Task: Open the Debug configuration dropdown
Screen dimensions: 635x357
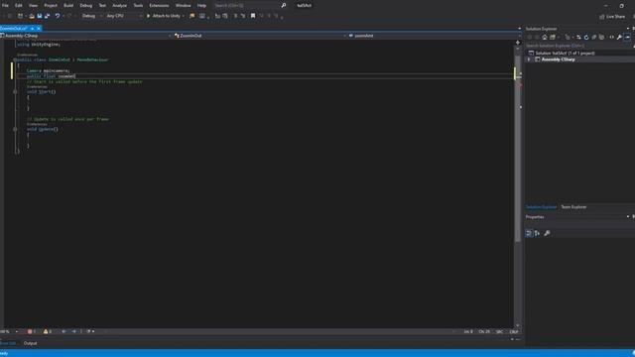Action: (x=91, y=16)
